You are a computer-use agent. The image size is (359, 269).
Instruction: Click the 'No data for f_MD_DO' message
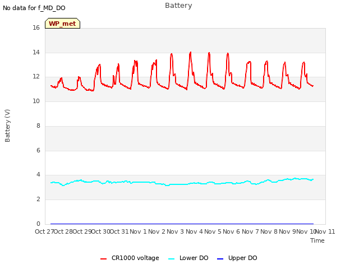coord(34,8)
